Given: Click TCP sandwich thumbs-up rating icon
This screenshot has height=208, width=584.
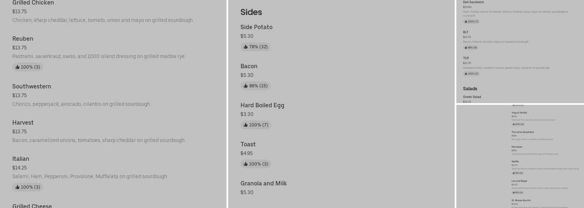Looking at the screenshot, I should pos(466,74).
